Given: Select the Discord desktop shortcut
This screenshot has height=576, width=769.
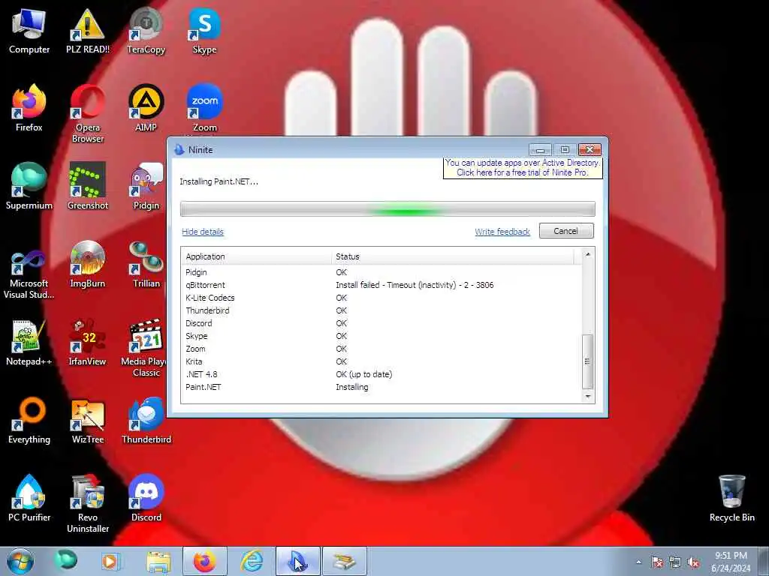Looking at the screenshot, I should [x=146, y=498].
